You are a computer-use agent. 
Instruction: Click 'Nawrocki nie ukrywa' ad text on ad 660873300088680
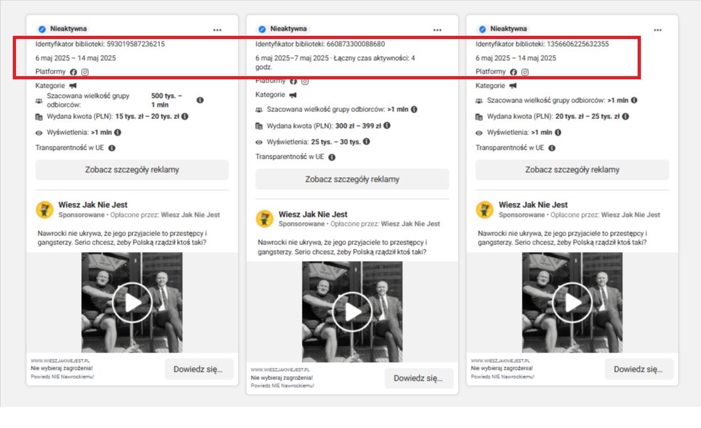[x=342, y=248]
